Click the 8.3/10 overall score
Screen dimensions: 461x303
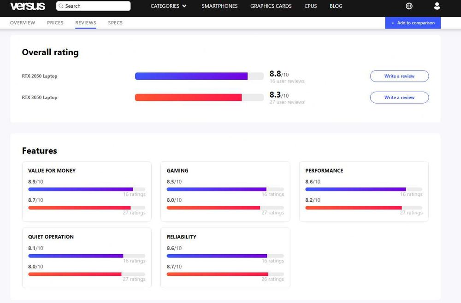click(x=279, y=95)
